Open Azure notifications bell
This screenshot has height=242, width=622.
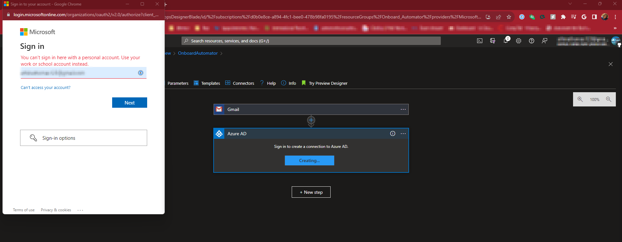click(x=506, y=41)
